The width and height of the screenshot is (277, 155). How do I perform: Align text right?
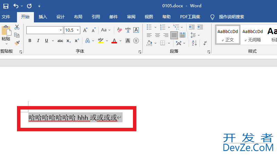(x=166, y=35)
